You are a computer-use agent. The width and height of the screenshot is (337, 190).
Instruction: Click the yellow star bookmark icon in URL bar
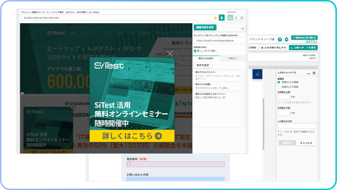pos(215,18)
